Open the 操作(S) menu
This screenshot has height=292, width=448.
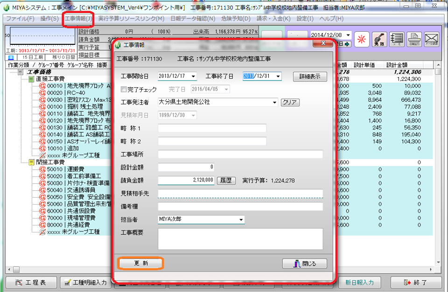(49, 19)
